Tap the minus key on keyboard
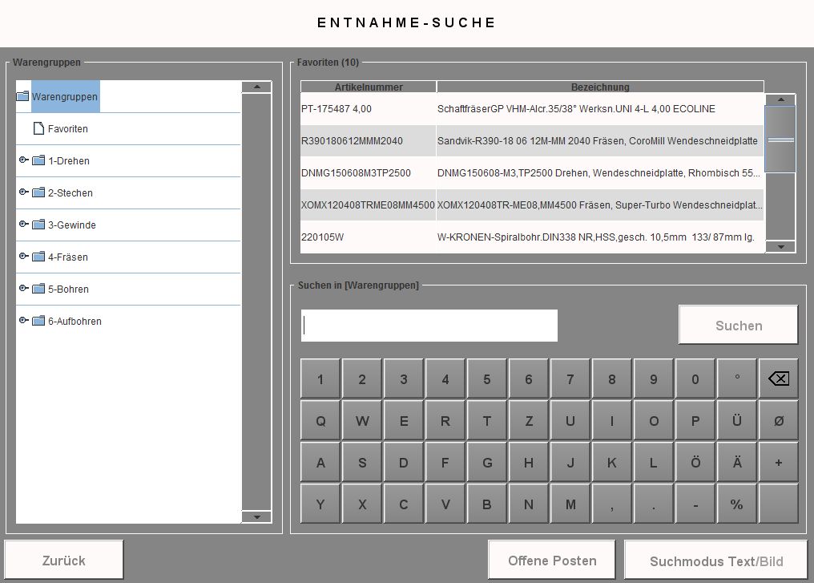The width and height of the screenshot is (814, 583). point(695,504)
